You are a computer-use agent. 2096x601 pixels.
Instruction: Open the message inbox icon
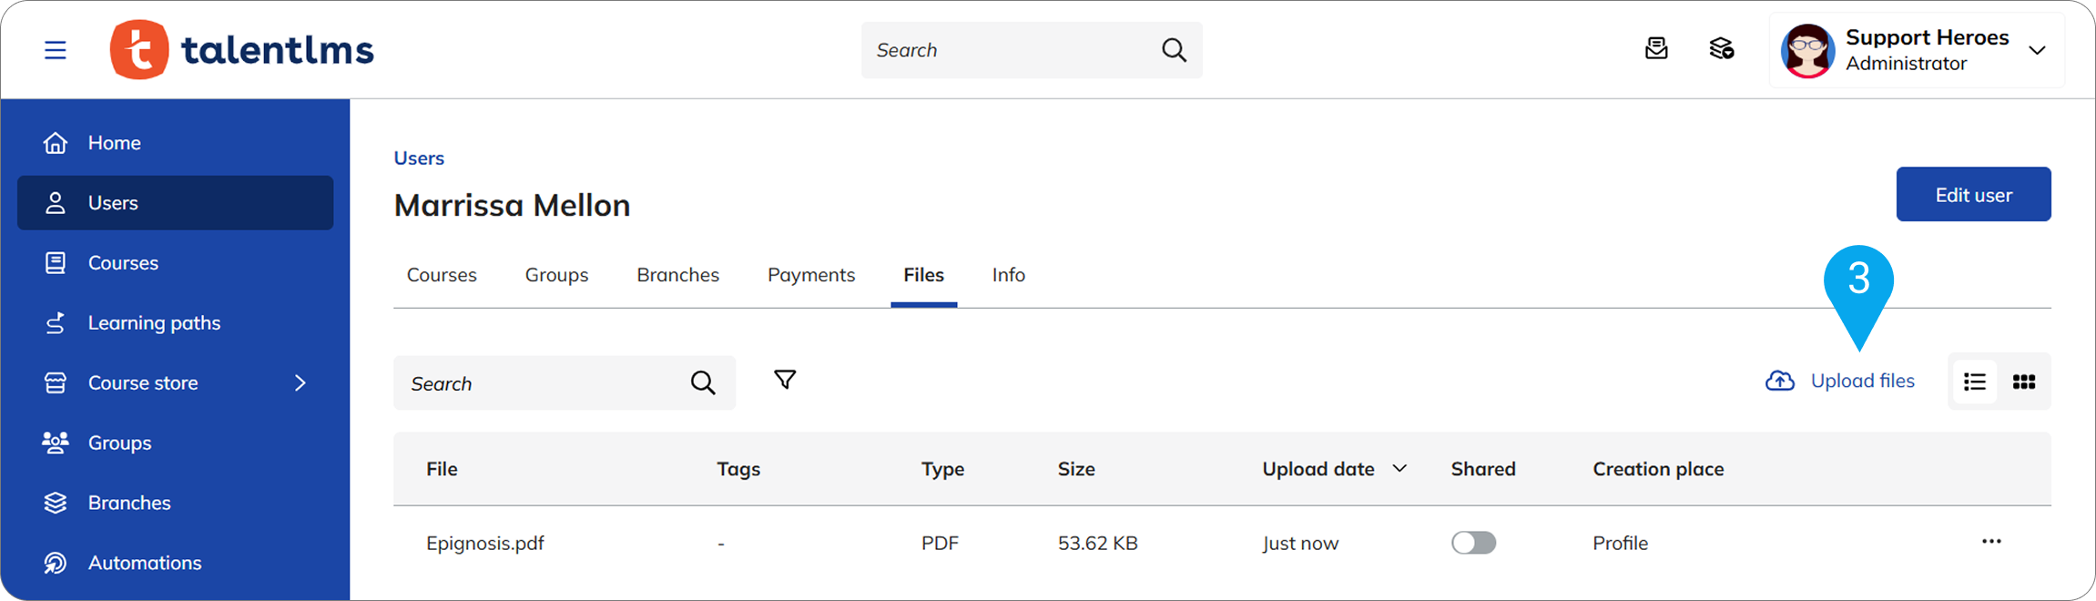tap(1656, 49)
